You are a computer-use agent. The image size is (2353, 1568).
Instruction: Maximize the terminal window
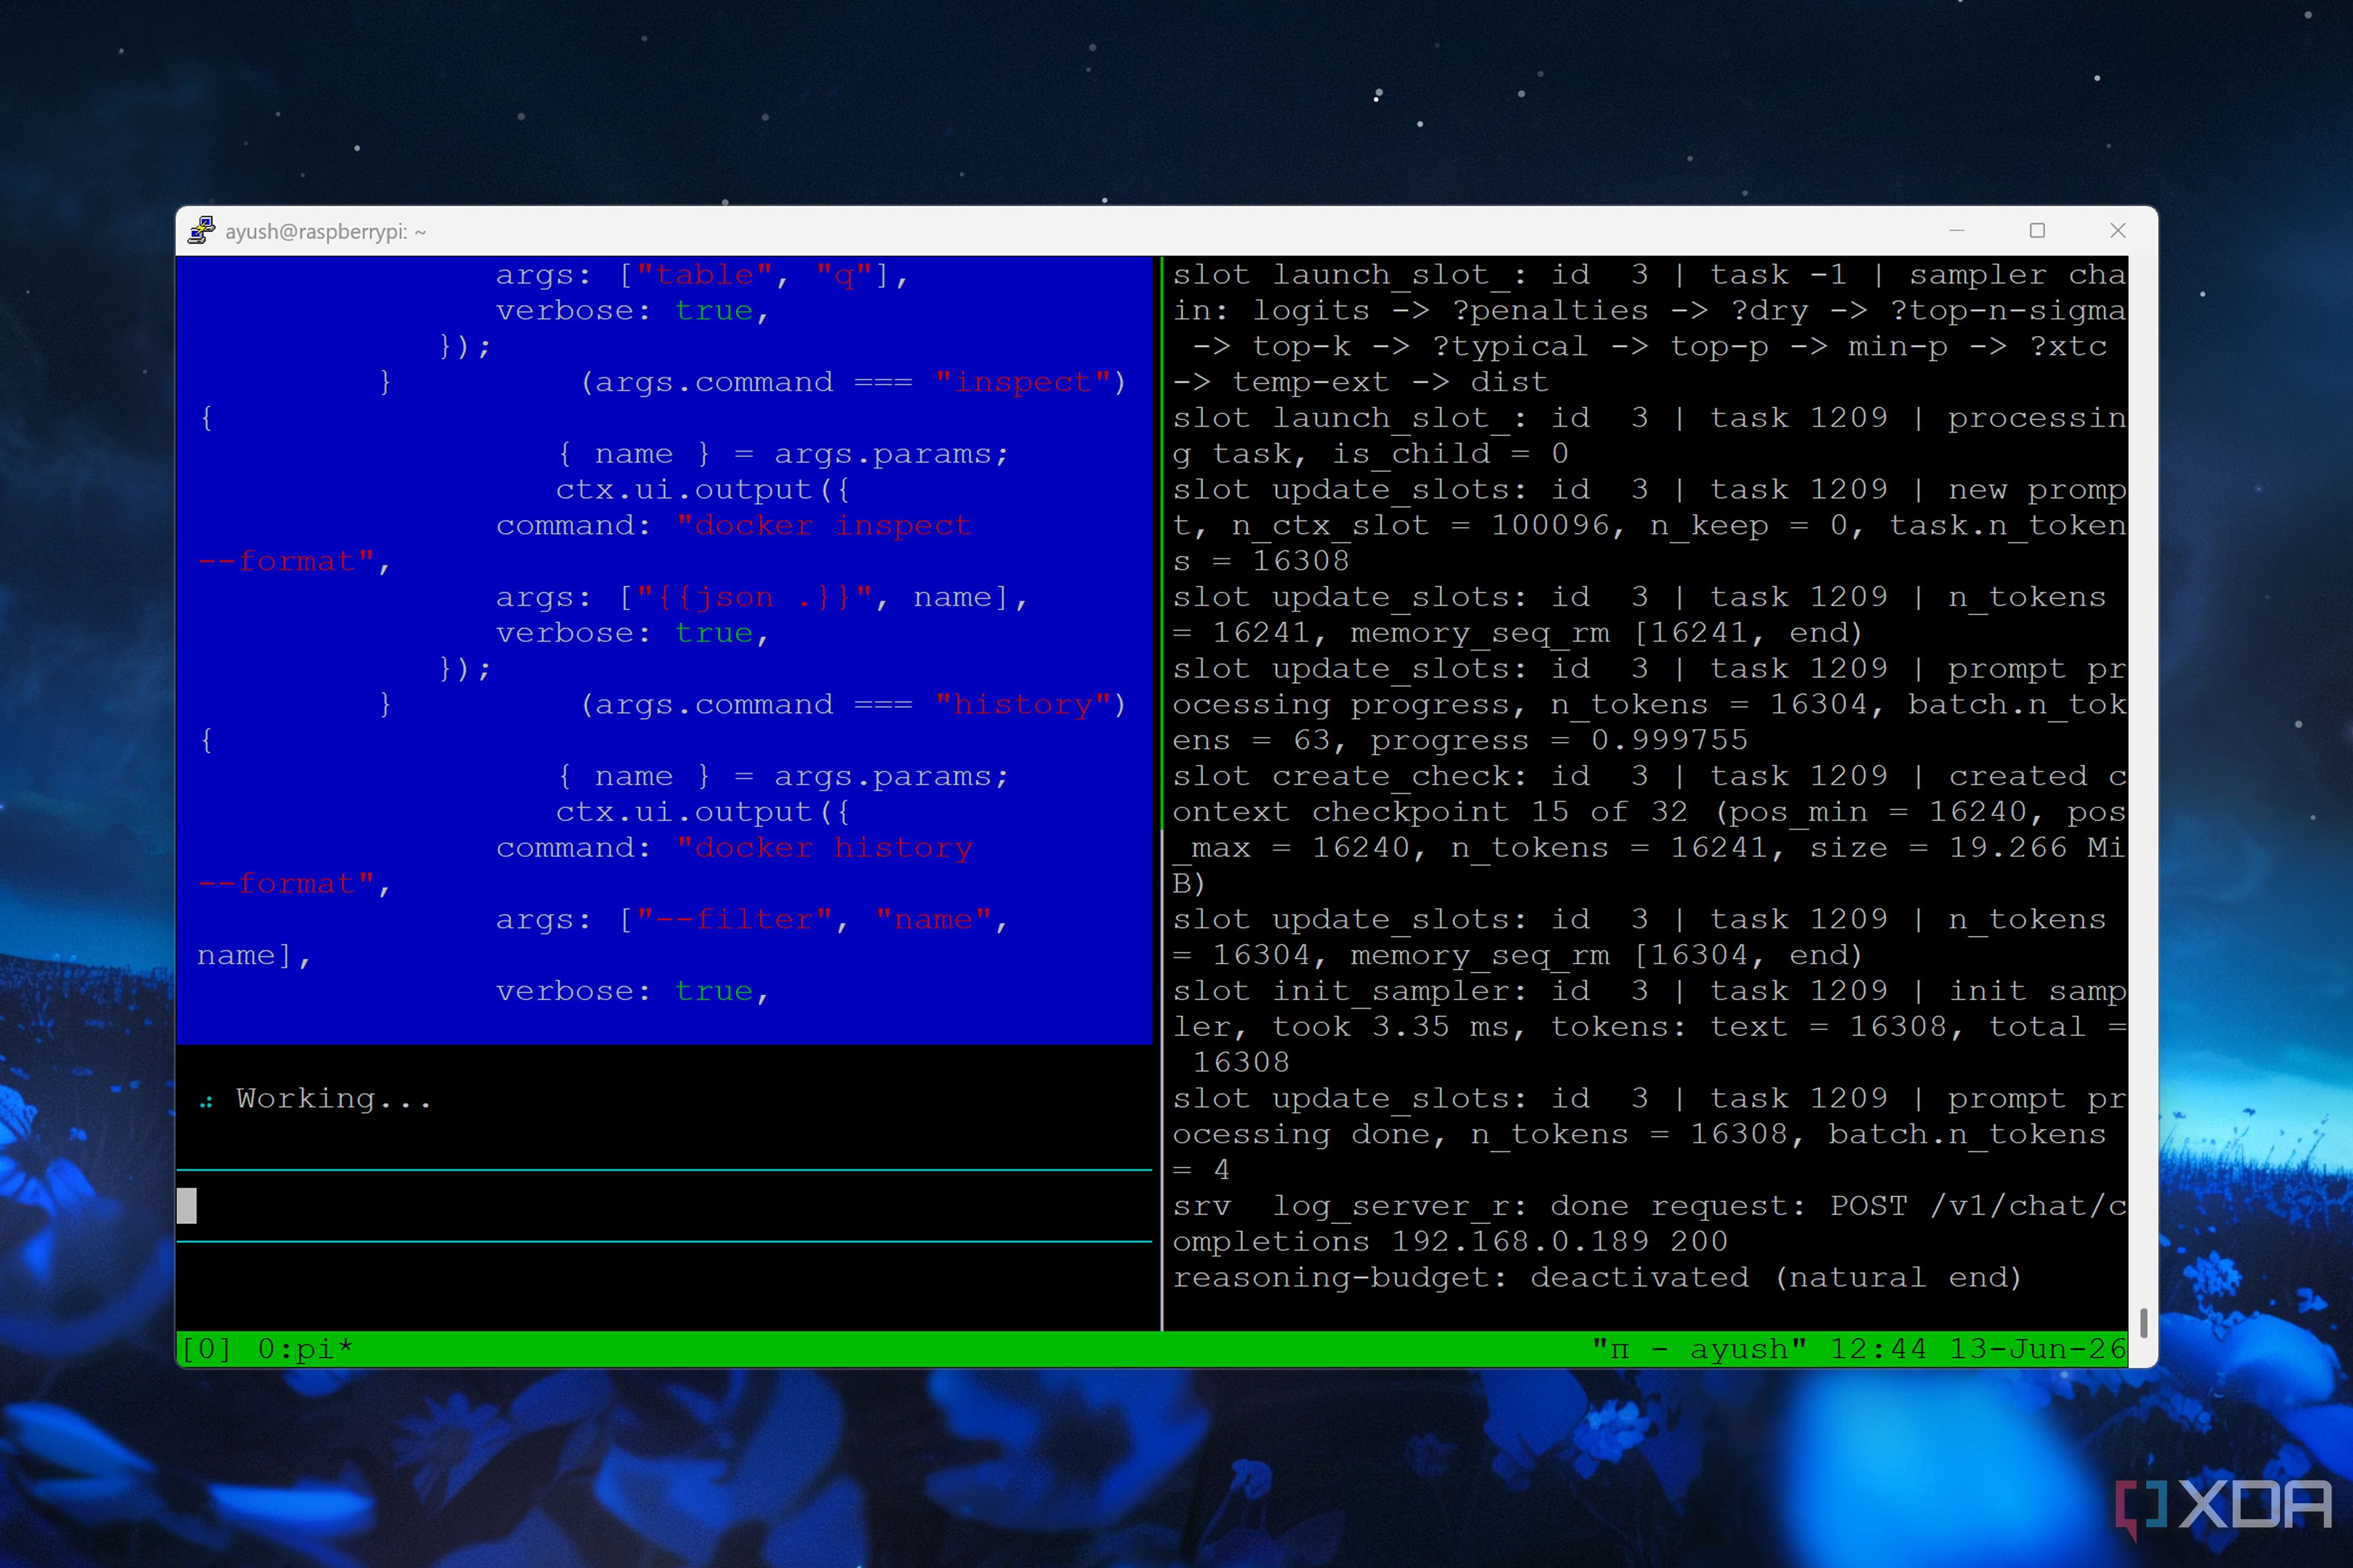2037,231
